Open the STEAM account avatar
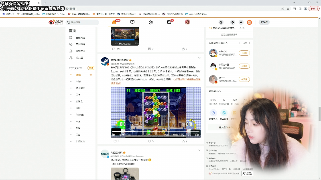 [x=105, y=61]
